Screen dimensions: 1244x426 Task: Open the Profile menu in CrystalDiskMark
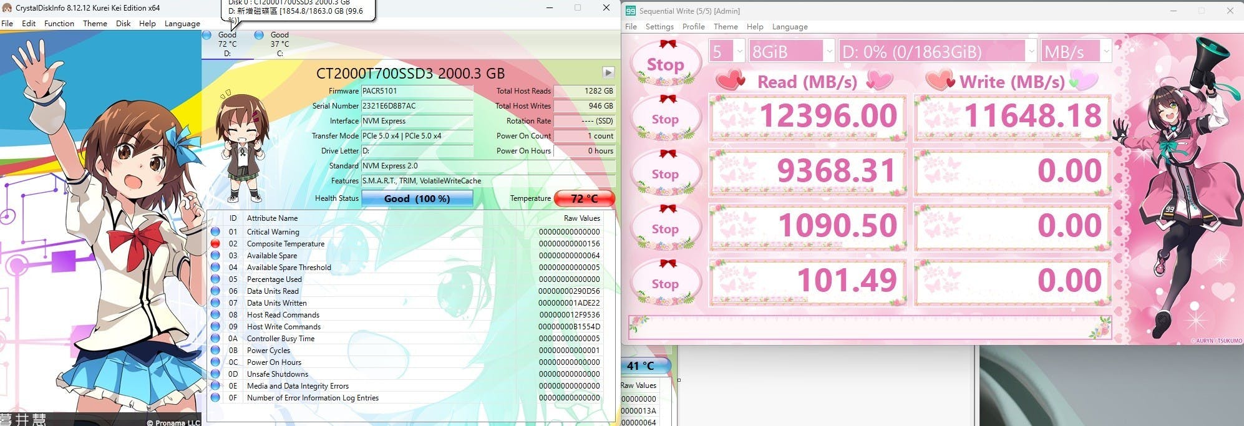click(x=693, y=27)
